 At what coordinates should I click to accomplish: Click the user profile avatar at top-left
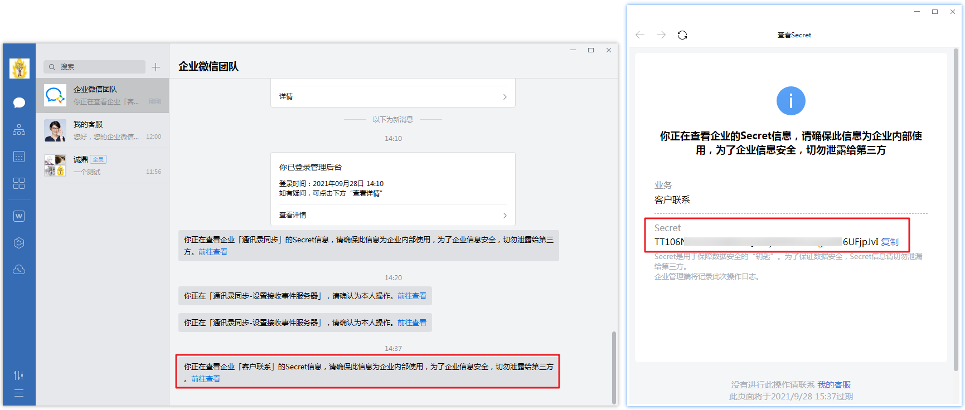click(20, 69)
